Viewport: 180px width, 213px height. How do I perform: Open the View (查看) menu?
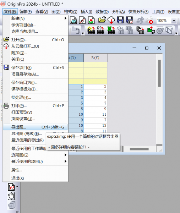coord(42,12)
